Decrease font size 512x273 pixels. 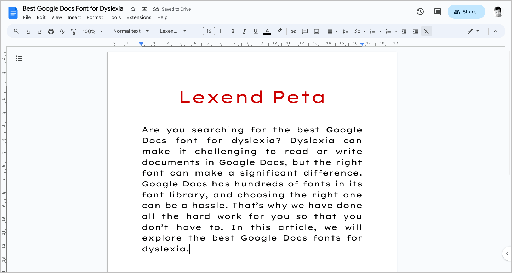pyautogui.click(x=198, y=31)
